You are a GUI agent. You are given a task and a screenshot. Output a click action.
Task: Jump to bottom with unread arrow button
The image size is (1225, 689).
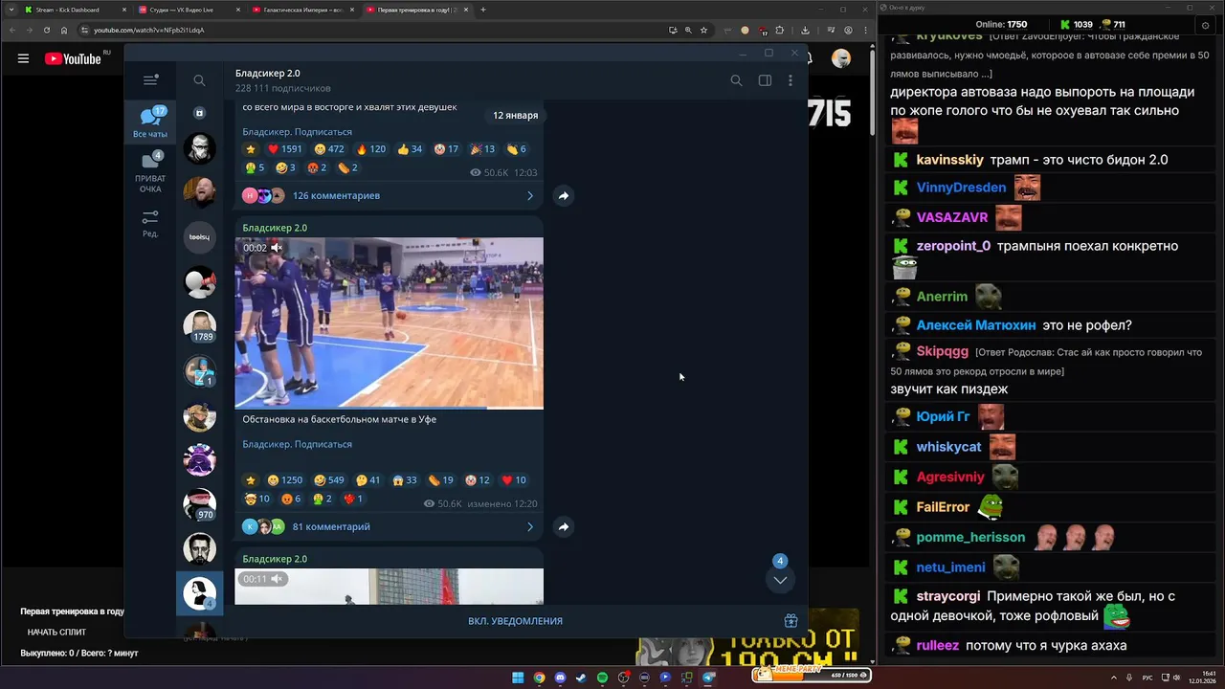point(780,580)
